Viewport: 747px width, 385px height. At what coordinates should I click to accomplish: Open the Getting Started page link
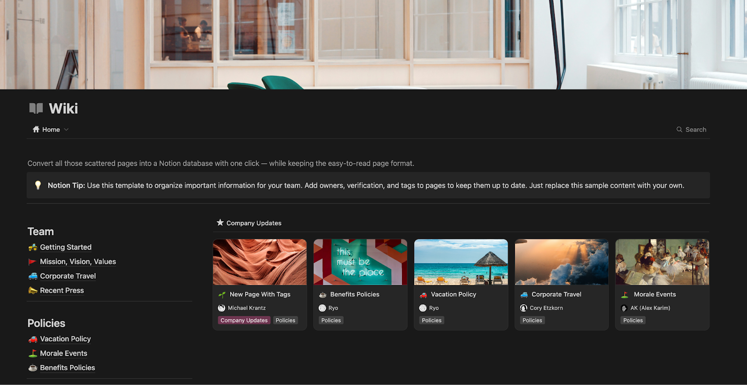pyautogui.click(x=65, y=247)
